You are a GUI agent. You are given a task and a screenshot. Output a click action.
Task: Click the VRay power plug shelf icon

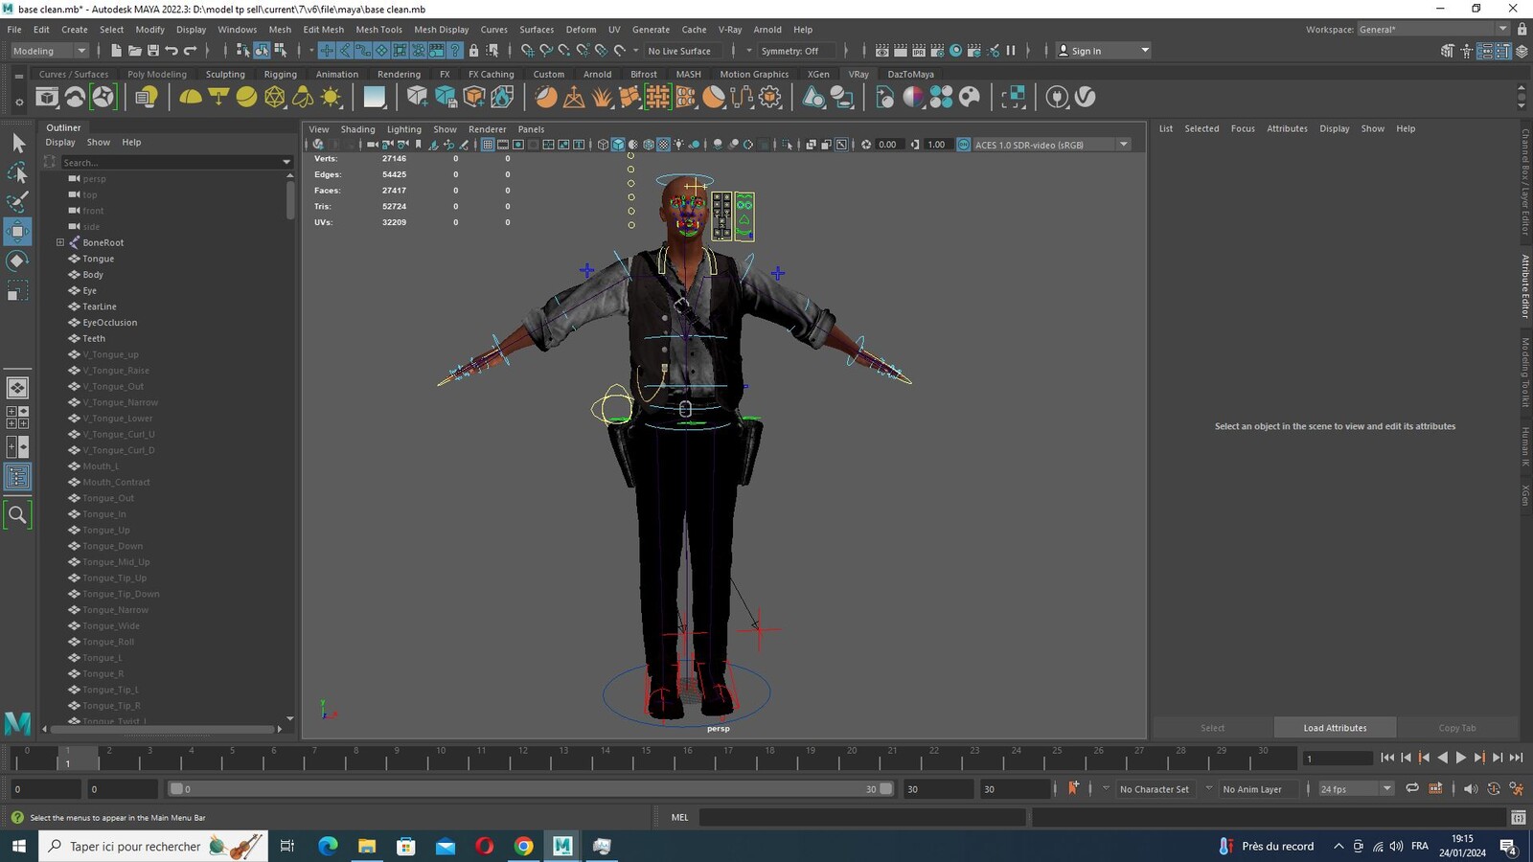click(x=1057, y=97)
